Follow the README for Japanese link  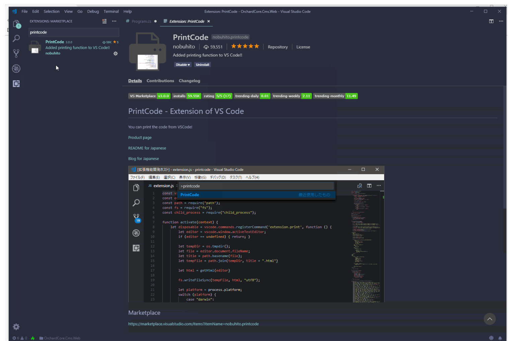(x=147, y=148)
